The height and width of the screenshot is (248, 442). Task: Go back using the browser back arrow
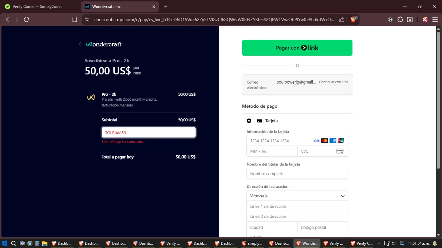pyautogui.click(x=7, y=19)
